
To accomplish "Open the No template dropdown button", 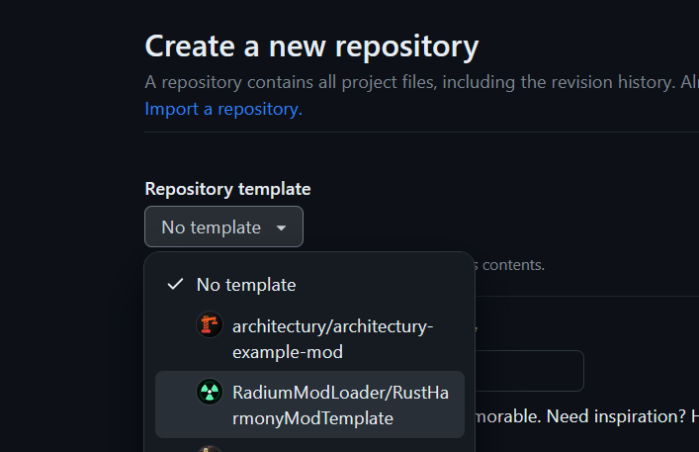I will pos(223,227).
